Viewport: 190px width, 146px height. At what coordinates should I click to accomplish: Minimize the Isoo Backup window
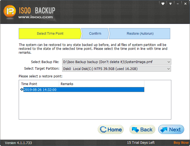tap(178, 4)
